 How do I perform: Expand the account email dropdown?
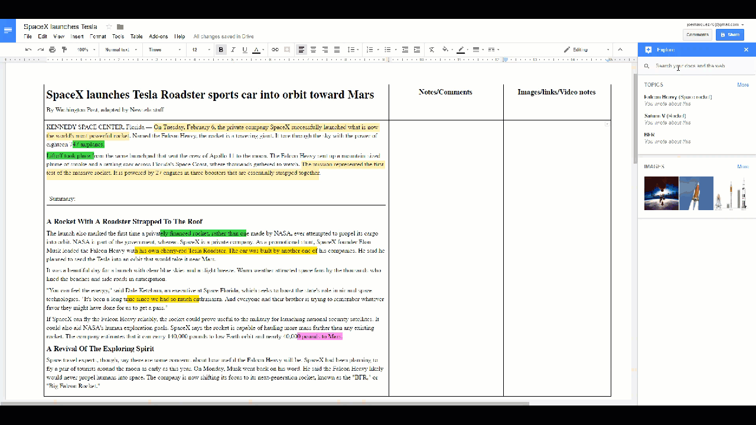click(715, 24)
